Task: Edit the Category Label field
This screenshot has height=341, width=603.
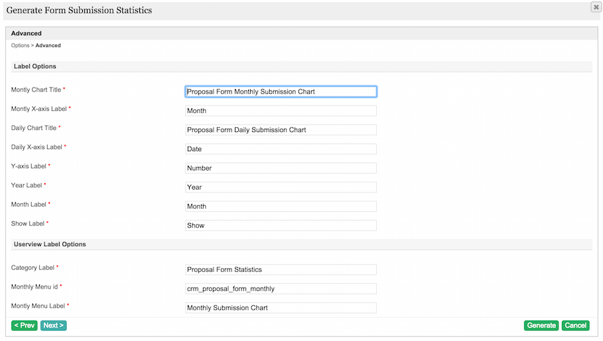Action: pos(281,270)
